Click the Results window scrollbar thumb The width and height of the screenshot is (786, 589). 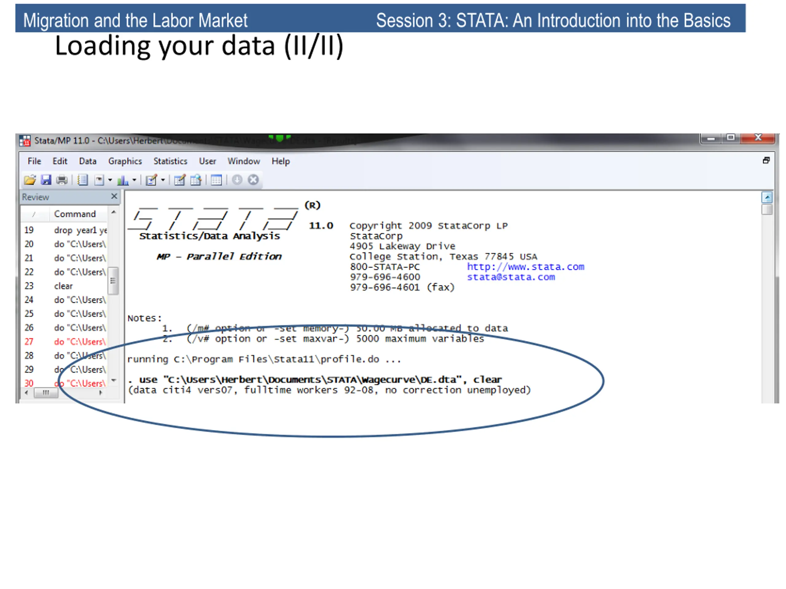(x=767, y=209)
